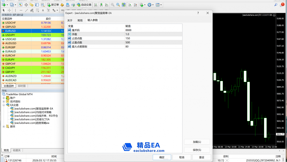
Task: Switch to the 常用 tab in dialog
Action: click(80, 20)
